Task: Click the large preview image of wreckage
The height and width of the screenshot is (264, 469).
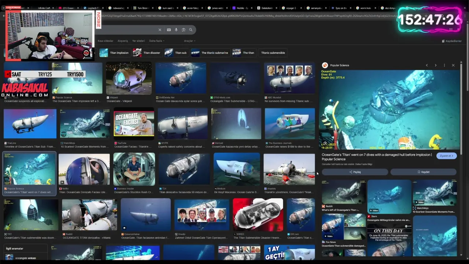Action: tap(389, 109)
